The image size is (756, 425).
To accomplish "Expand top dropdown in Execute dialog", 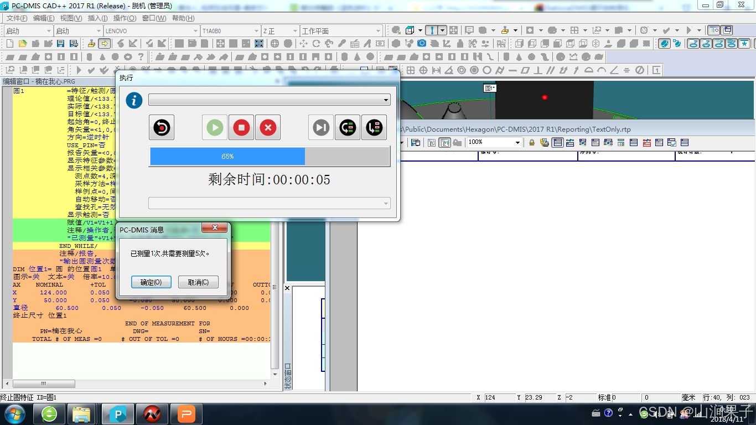I will coord(270,100).
